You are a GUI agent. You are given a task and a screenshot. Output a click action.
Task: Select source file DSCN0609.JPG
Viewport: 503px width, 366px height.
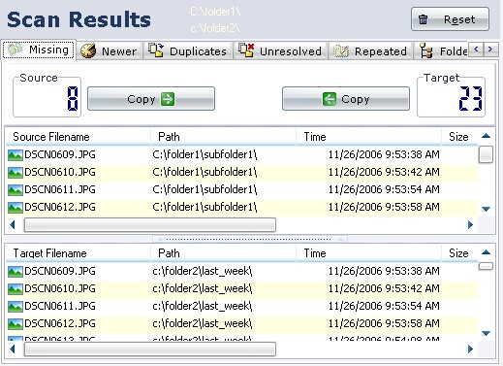(x=241, y=154)
